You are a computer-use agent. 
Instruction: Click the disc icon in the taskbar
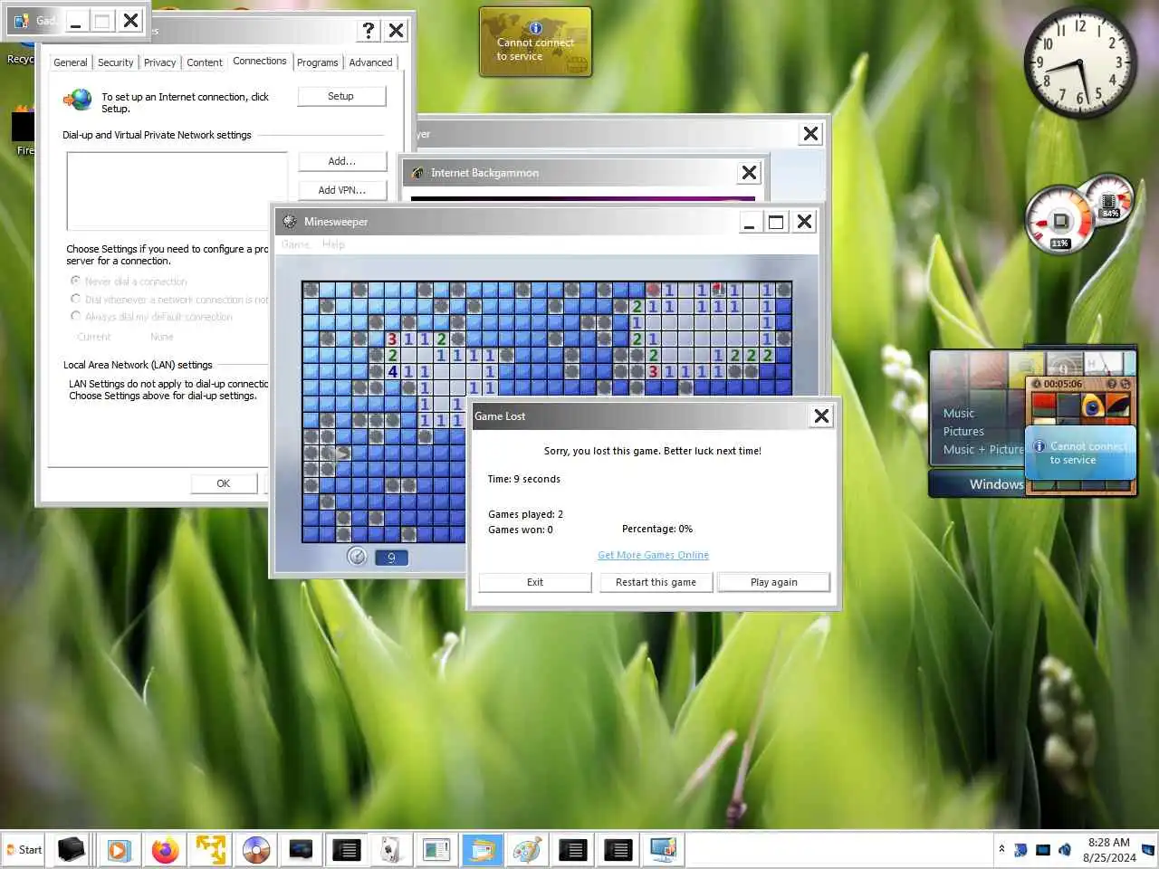255,850
